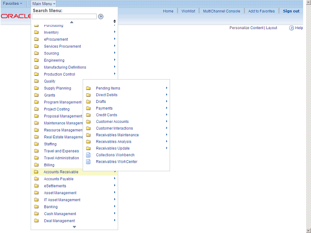311x233 pixels.
Task: Click the Receivables WorkCenter page icon
Action: [88, 162]
